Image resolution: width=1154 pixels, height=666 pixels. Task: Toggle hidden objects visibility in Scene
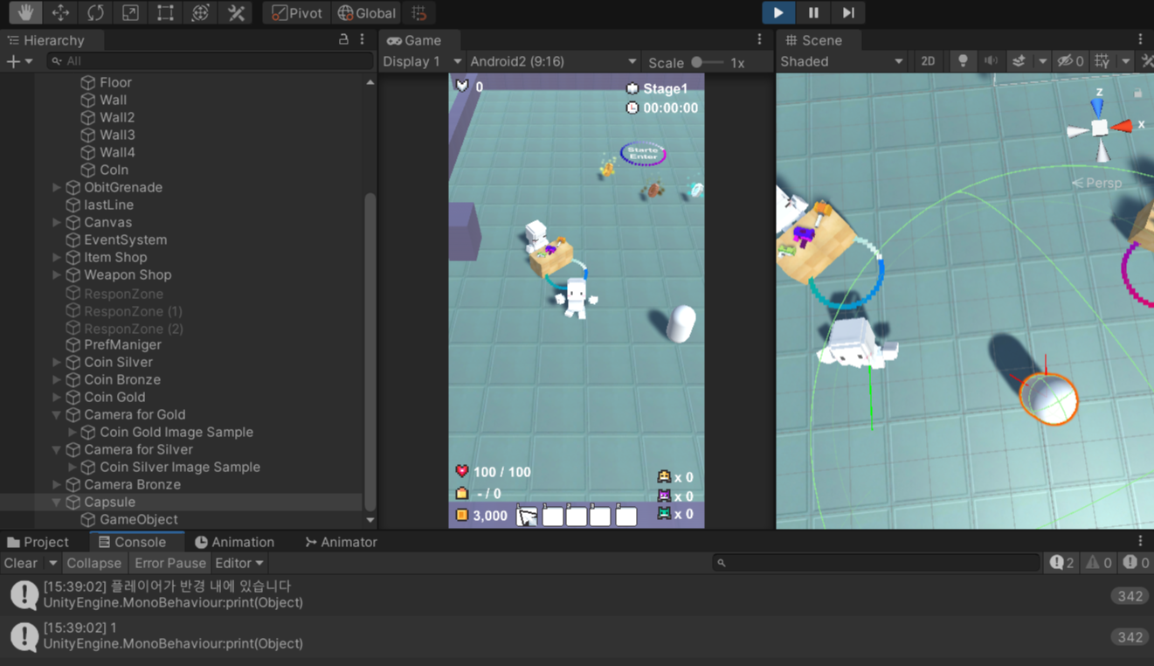[1070, 62]
